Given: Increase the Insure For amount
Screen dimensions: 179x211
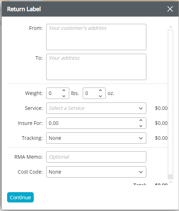Looking at the screenshot, I should point(141,120).
